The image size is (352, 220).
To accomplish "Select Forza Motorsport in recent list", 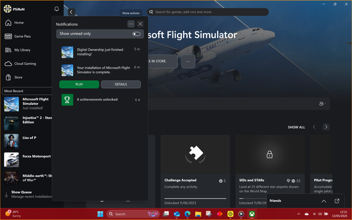I will click(28, 160).
